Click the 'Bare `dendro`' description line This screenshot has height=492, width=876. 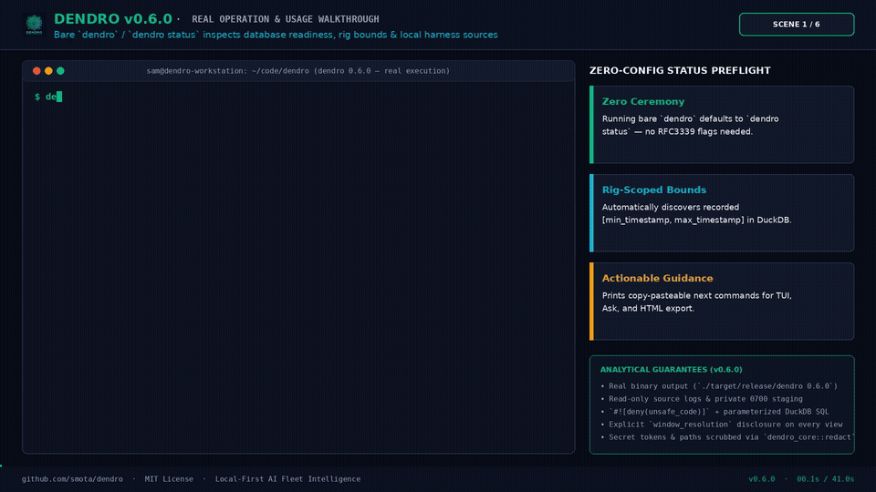click(276, 35)
